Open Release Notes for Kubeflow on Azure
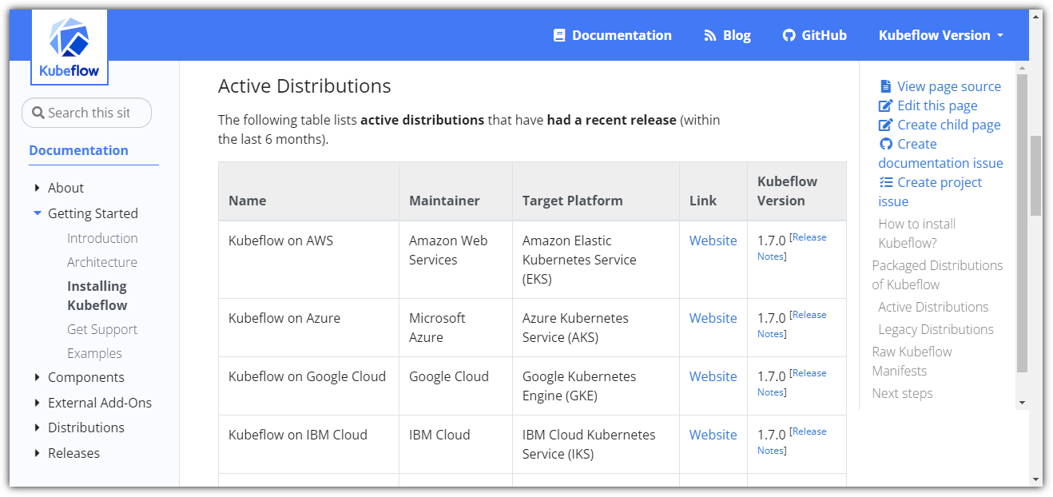The width and height of the screenshot is (1053, 497). [x=808, y=315]
